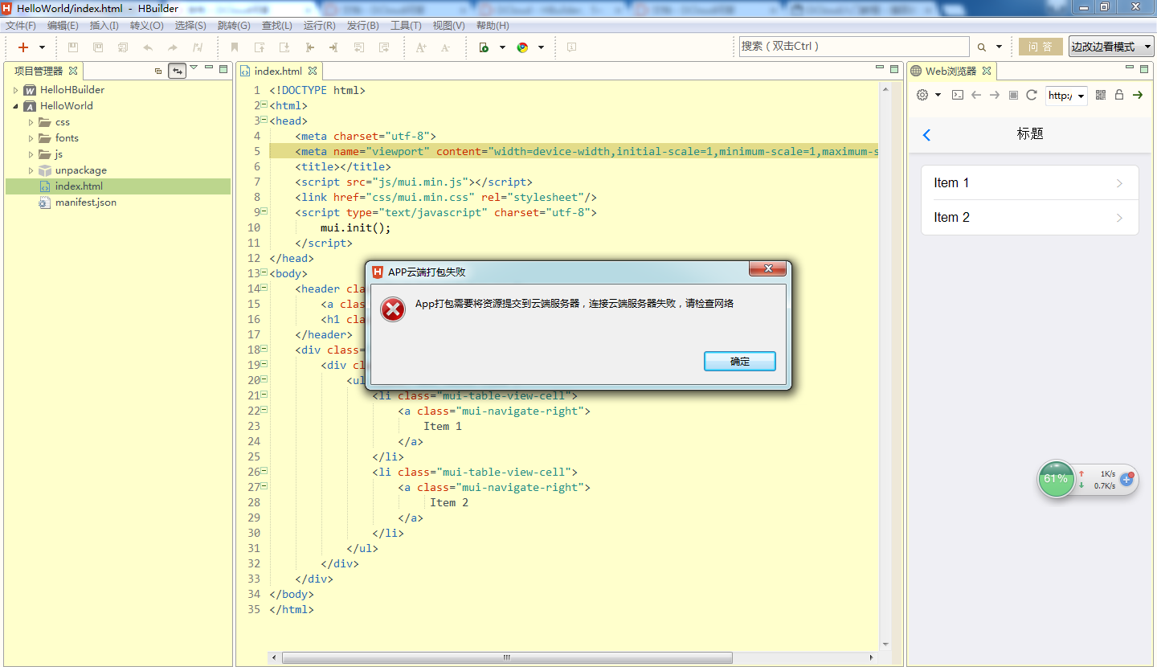Click the blue back chevron in preview
Image resolution: width=1157 pixels, height=667 pixels.
[926, 135]
